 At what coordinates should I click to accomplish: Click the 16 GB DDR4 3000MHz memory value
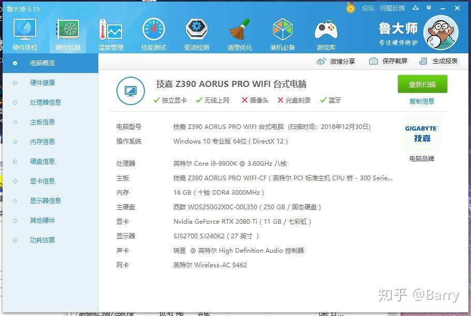pyautogui.click(x=218, y=192)
